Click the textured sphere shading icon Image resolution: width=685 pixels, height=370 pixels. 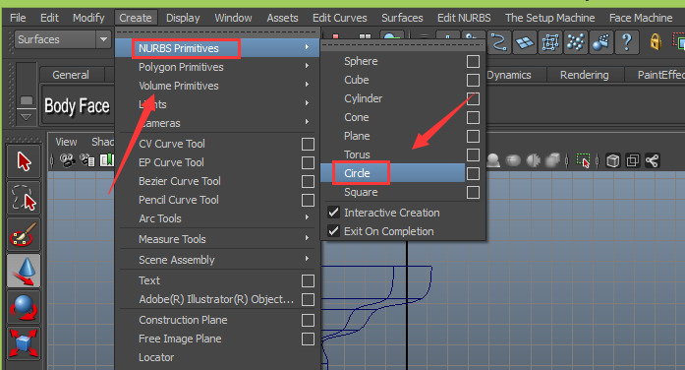tap(513, 160)
